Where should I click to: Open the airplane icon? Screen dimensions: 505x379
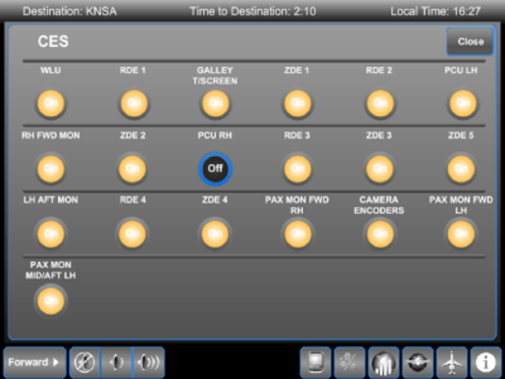click(x=451, y=363)
